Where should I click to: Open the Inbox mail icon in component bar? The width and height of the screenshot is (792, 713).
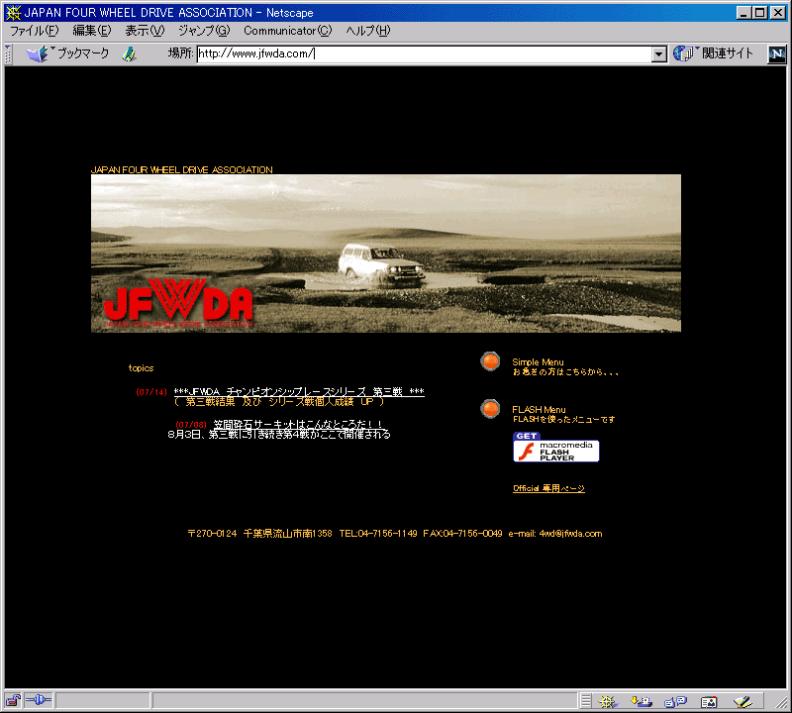tap(642, 701)
